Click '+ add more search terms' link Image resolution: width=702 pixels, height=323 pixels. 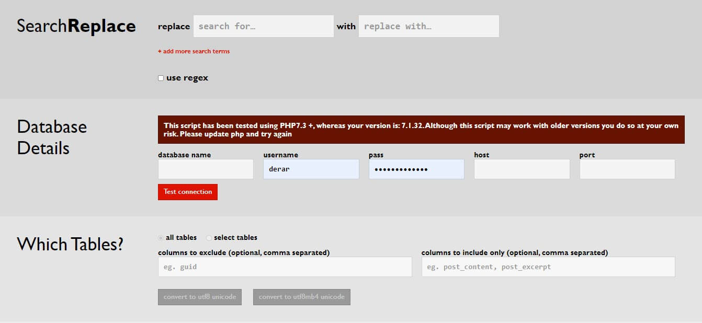coord(194,51)
